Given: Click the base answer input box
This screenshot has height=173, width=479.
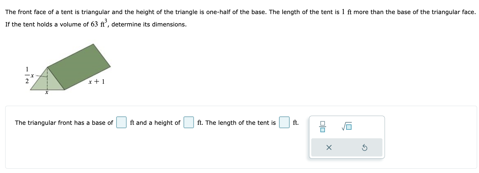Looking at the screenshot, I should tap(121, 123).
